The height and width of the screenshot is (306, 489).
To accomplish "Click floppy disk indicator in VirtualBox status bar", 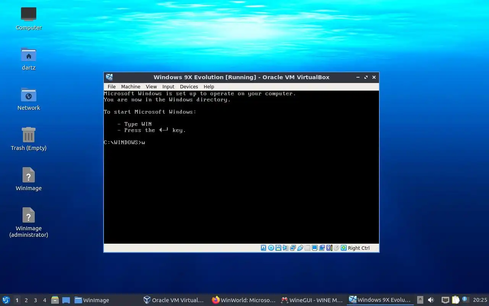I will pos(278,248).
